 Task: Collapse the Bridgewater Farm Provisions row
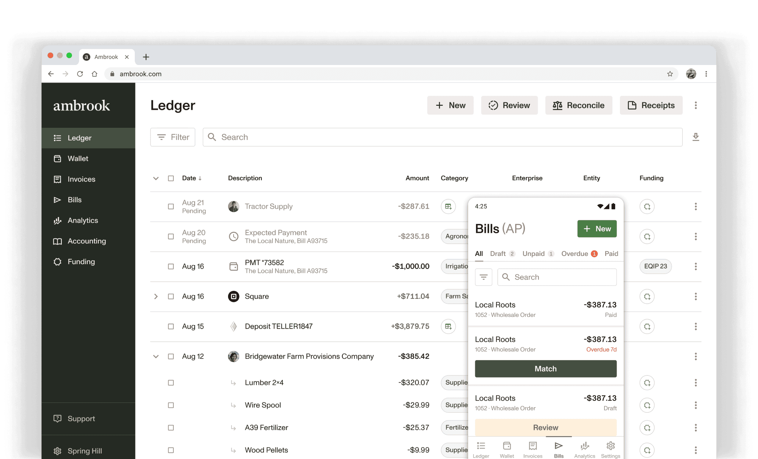click(156, 356)
